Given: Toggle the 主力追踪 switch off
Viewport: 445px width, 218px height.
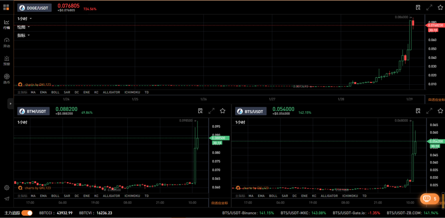Looking at the screenshot, I should click(x=27, y=213).
